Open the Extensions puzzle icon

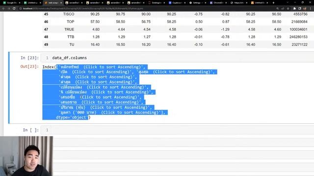click(x=294, y=9)
